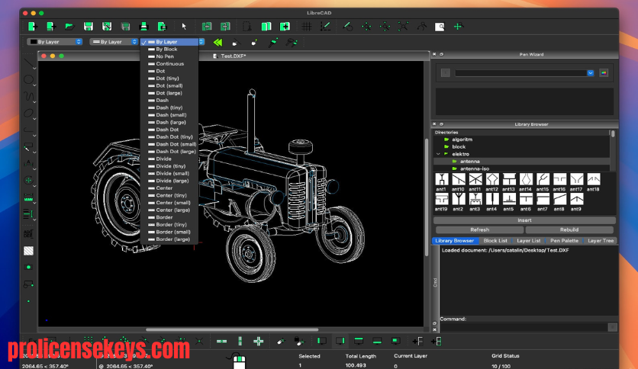Toggle Restrict Orthogonal snapping
Viewport: 638px width, 369px height.
click(259, 342)
